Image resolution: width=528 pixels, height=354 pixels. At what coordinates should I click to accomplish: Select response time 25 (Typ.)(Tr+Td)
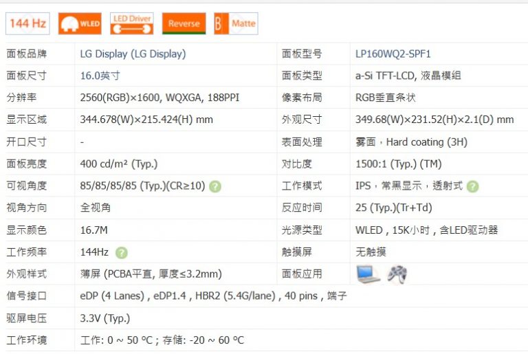[394, 208]
